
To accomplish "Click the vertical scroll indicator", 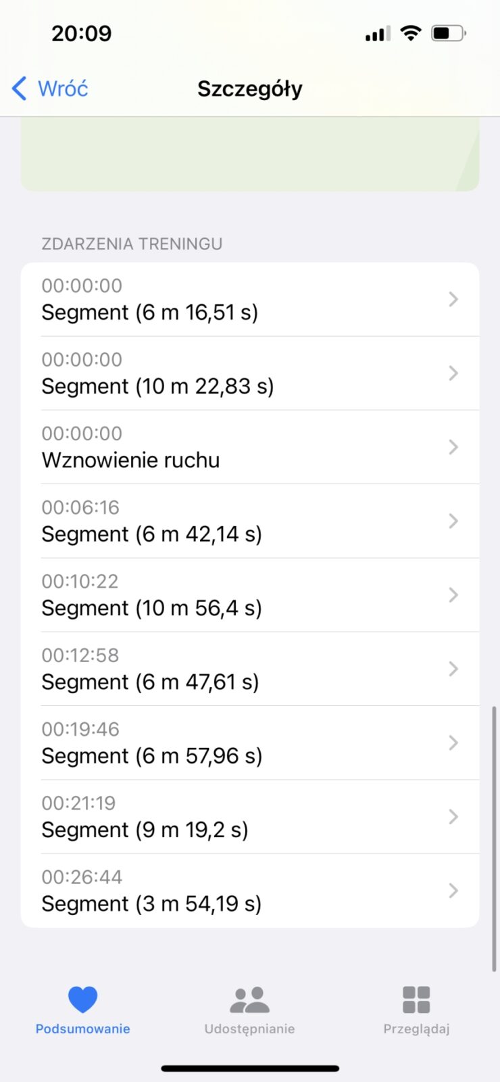I will (495, 839).
